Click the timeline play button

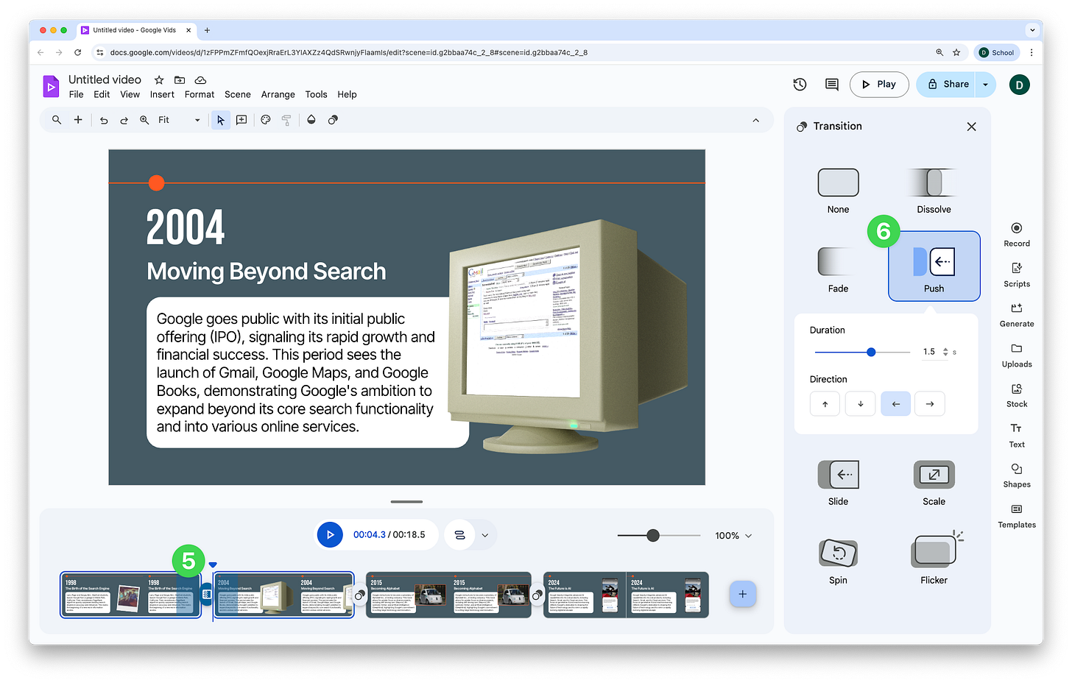tap(330, 535)
